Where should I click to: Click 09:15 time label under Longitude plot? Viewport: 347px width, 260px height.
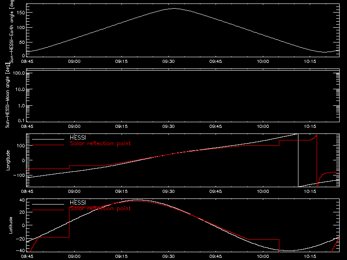tap(121, 191)
